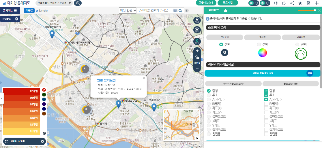The image size is (322, 148).
Task: Open the 데이터 시각화 settings gear
Action: pyautogui.click(x=42, y=141)
